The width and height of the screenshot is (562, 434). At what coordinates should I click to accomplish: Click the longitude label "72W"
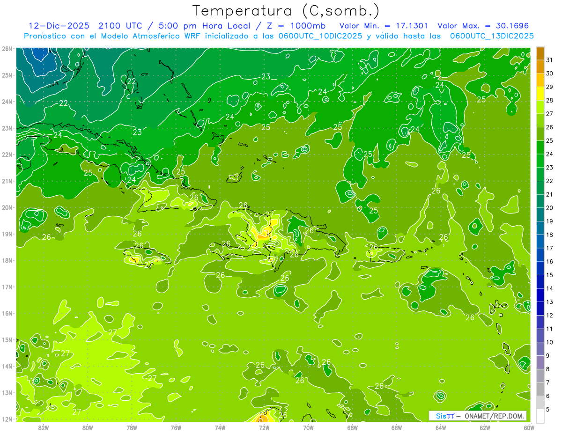coord(264,427)
